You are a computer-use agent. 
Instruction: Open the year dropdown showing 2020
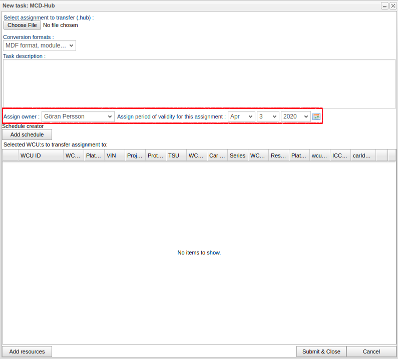[295, 116]
